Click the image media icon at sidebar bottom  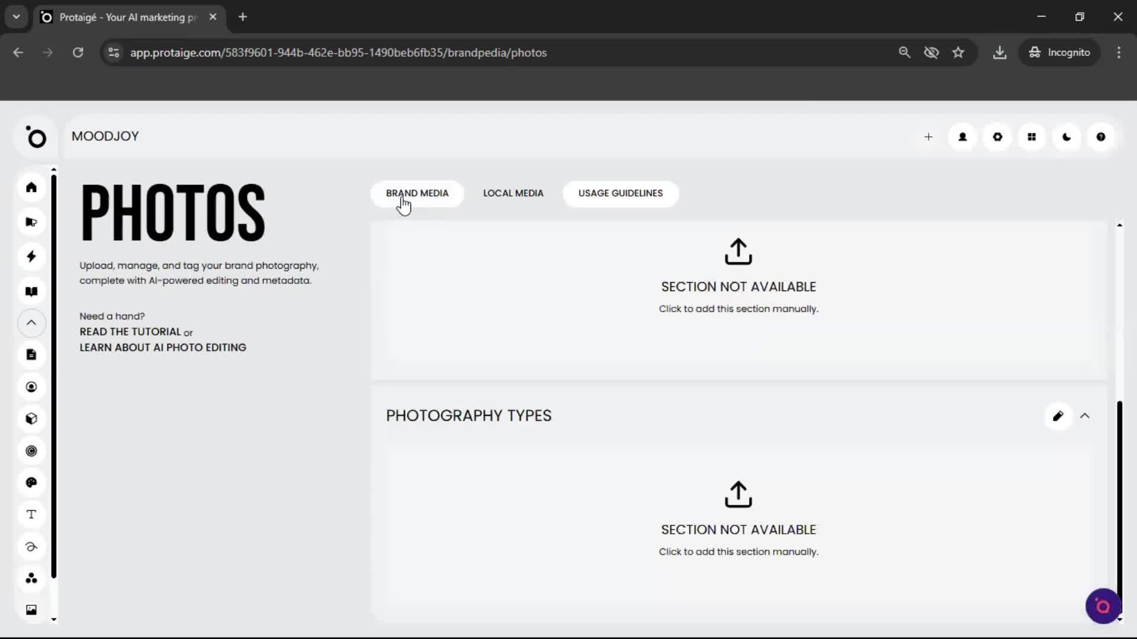tap(31, 609)
